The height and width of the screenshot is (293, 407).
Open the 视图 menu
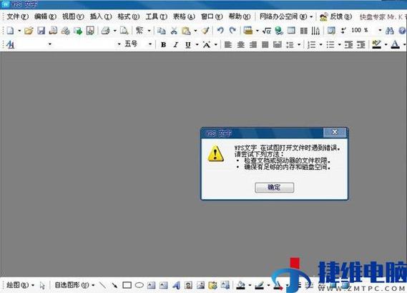[73, 16]
